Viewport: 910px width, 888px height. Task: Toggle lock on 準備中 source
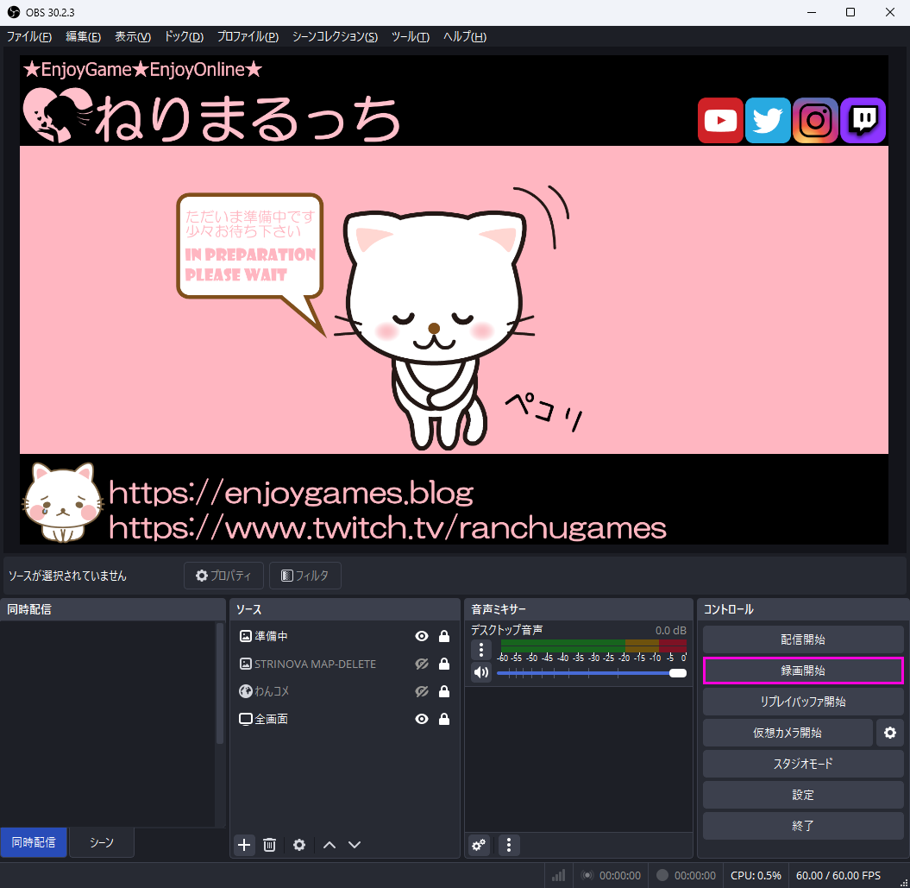(x=444, y=636)
